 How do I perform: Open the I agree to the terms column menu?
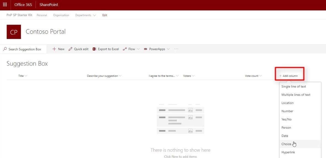164,76
